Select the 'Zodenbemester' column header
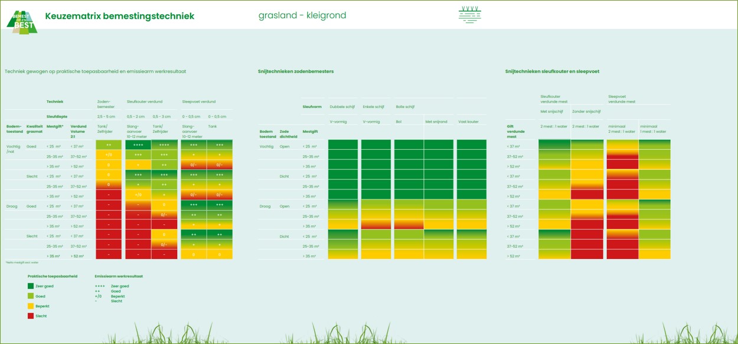 (x=106, y=104)
